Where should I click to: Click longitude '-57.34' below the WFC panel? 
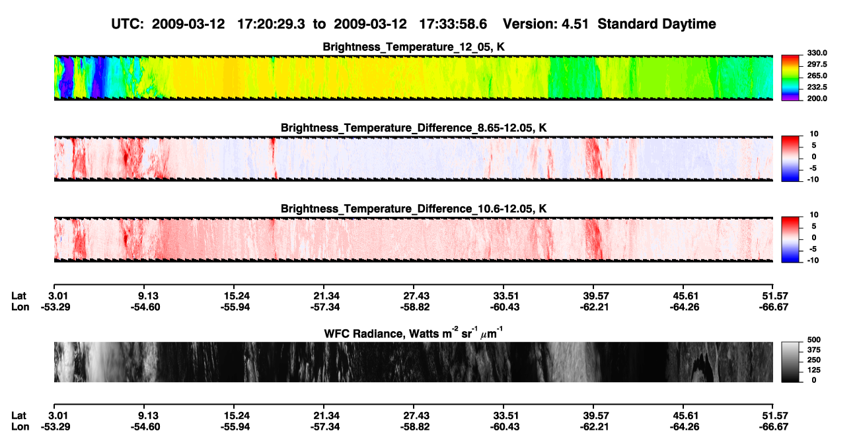point(324,426)
